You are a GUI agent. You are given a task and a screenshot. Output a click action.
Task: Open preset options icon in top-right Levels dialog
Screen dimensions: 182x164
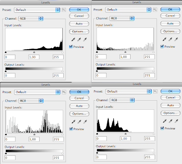point(155,10)
